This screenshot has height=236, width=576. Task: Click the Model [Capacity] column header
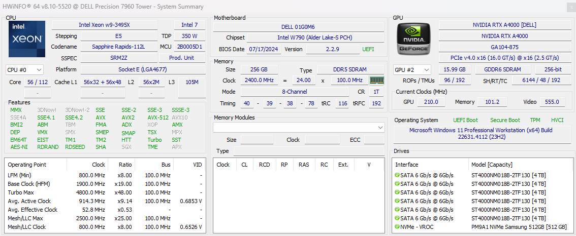(521, 165)
